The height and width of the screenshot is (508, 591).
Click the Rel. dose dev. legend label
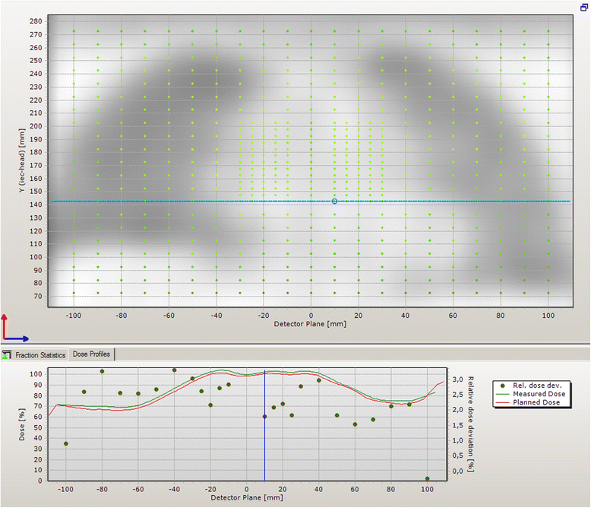tap(536, 386)
